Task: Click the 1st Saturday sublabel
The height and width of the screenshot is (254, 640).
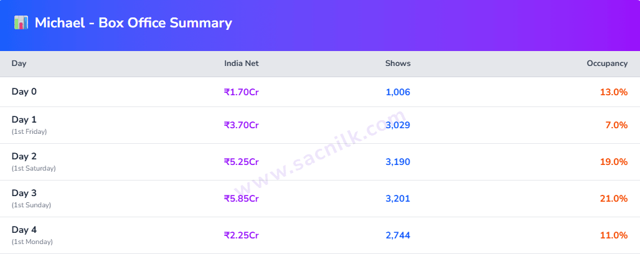Action: tap(34, 168)
